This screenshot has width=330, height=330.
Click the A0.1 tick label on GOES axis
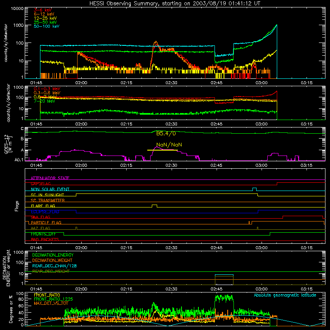[x=19, y=160]
